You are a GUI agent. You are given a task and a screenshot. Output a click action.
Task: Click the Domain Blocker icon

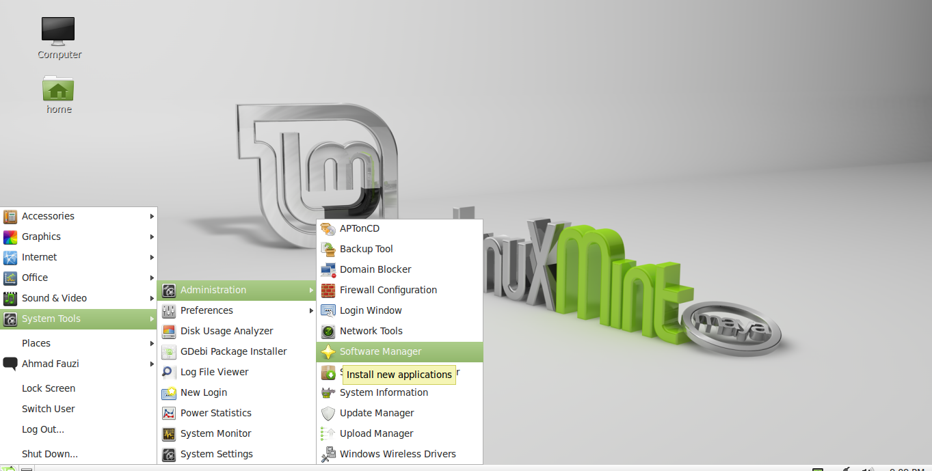coord(328,269)
